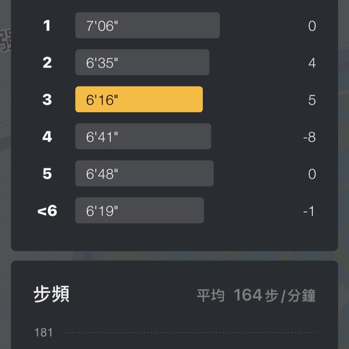Select lap number 5 label
This screenshot has width=349, height=349.
[47, 174]
